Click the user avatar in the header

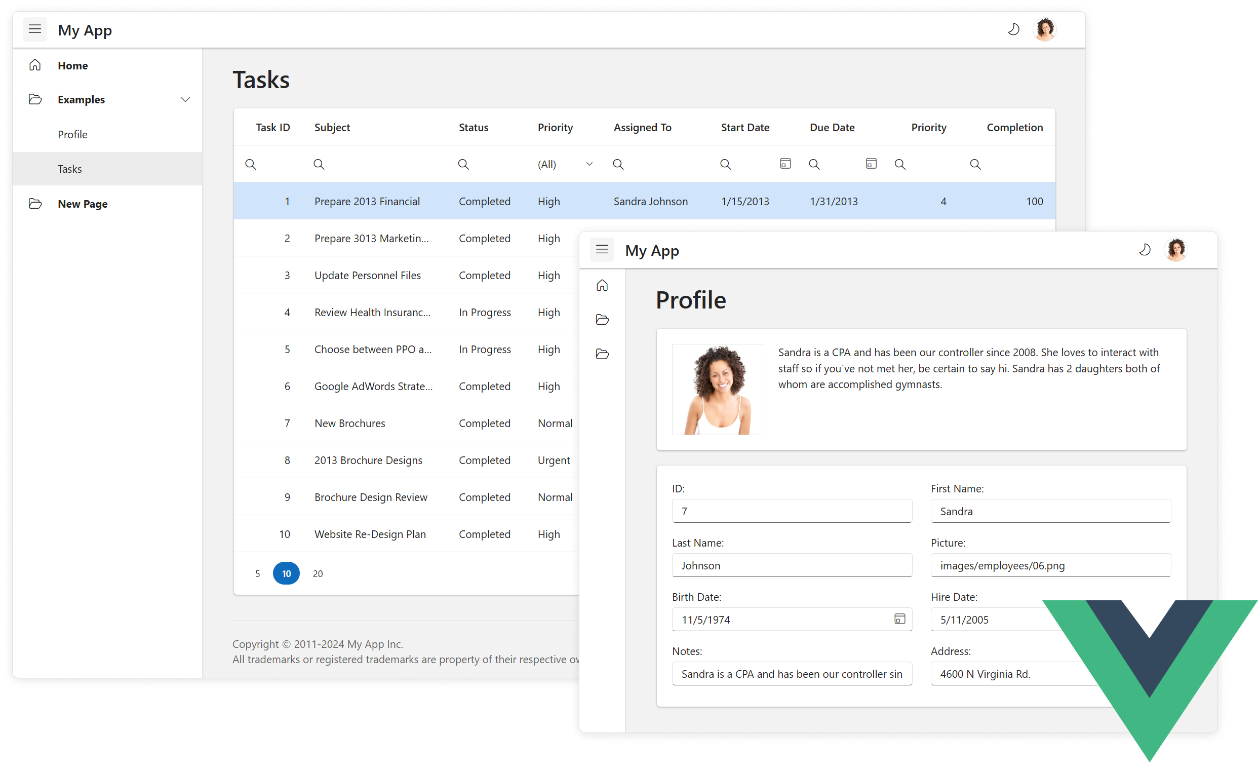(1044, 29)
